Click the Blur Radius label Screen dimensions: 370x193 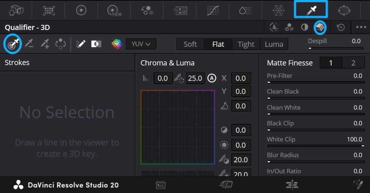coord(283,155)
